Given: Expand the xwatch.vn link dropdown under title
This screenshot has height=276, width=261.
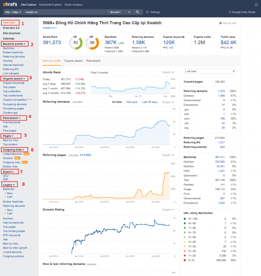Looking at the screenshot, I should click(x=50, y=28).
